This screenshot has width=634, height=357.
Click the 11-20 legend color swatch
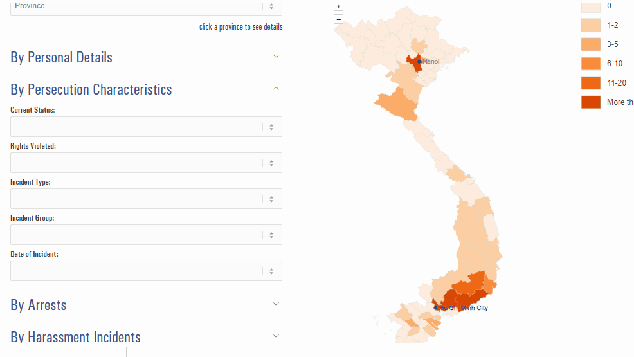591,83
